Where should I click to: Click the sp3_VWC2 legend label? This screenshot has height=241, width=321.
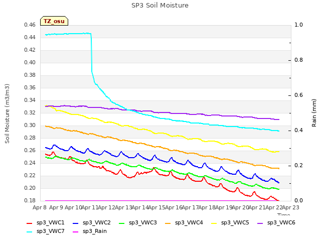point(97,223)
